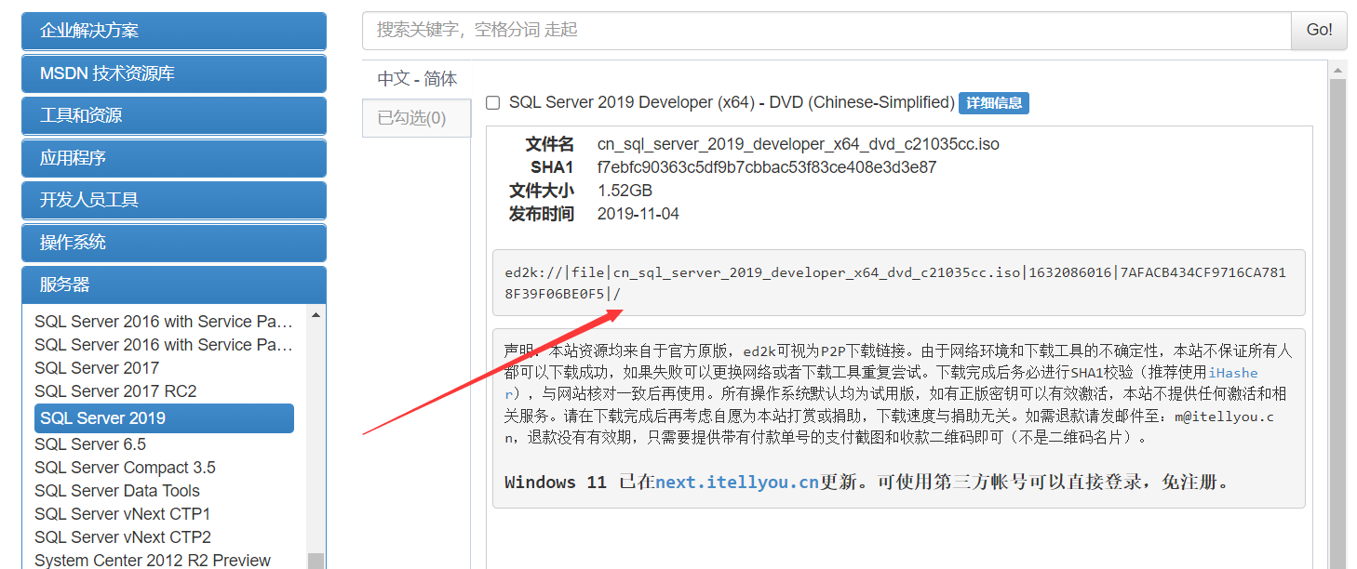Open the 应用程序 category
The height and width of the screenshot is (569, 1357).
pos(174,158)
